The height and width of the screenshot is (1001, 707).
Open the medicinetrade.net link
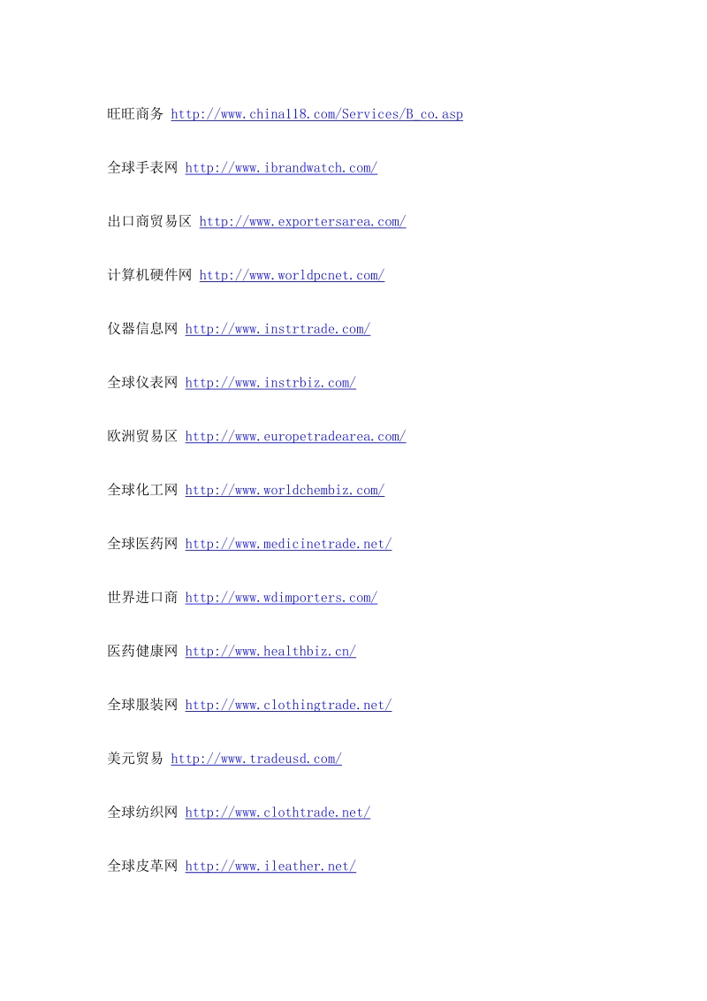[288, 543]
